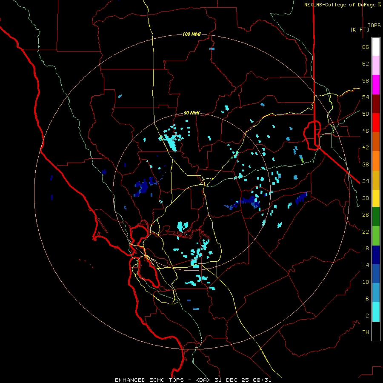383x383 pixels.
Task: Click the TH threshold label
Action: (366, 332)
